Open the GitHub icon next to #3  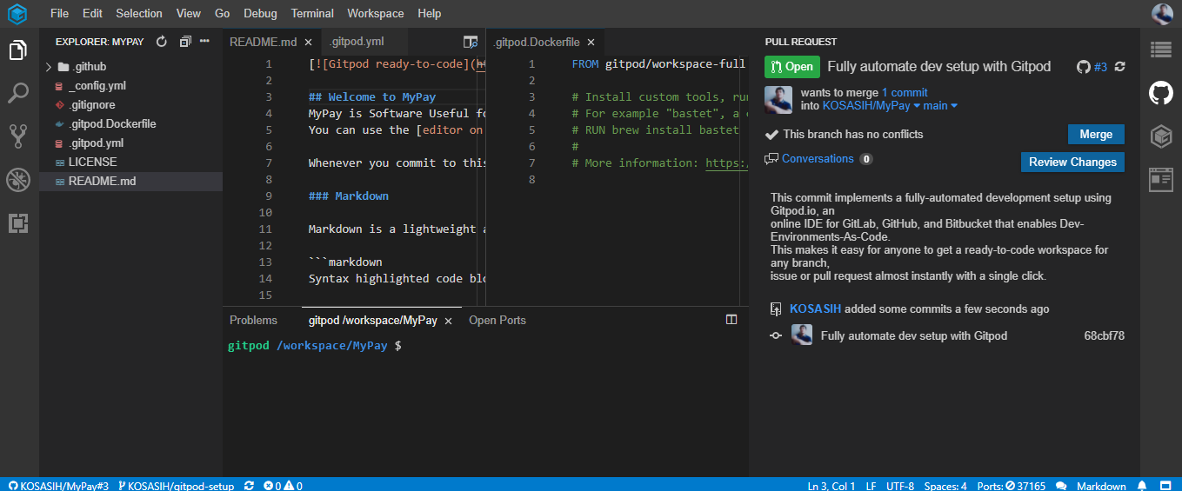(x=1084, y=67)
